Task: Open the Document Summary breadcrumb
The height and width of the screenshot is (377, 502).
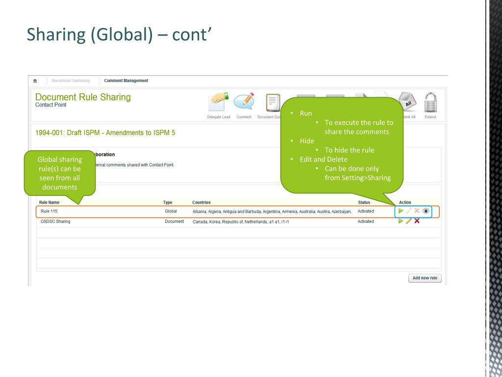Action: coord(71,81)
